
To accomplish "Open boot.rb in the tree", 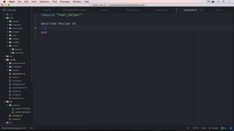I will point(16,77).
